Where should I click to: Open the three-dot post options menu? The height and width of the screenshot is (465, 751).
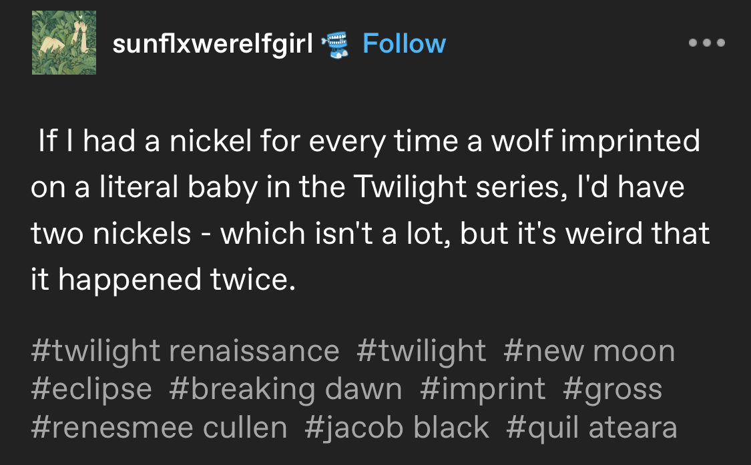[706, 43]
